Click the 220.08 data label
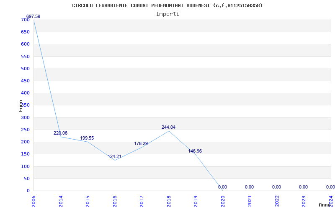The width and height of the screenshot is (335, 209). (60, 133)
